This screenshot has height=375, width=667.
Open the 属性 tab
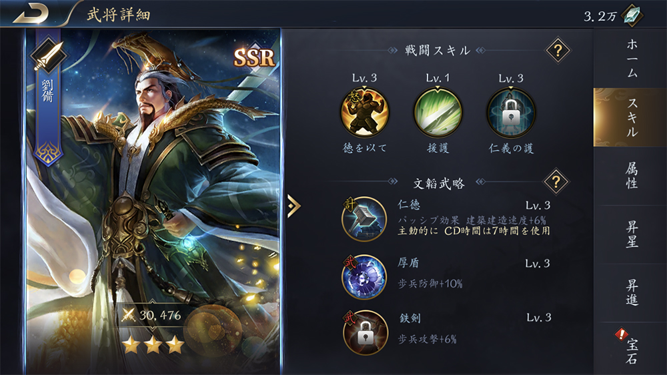pos(631,175)
